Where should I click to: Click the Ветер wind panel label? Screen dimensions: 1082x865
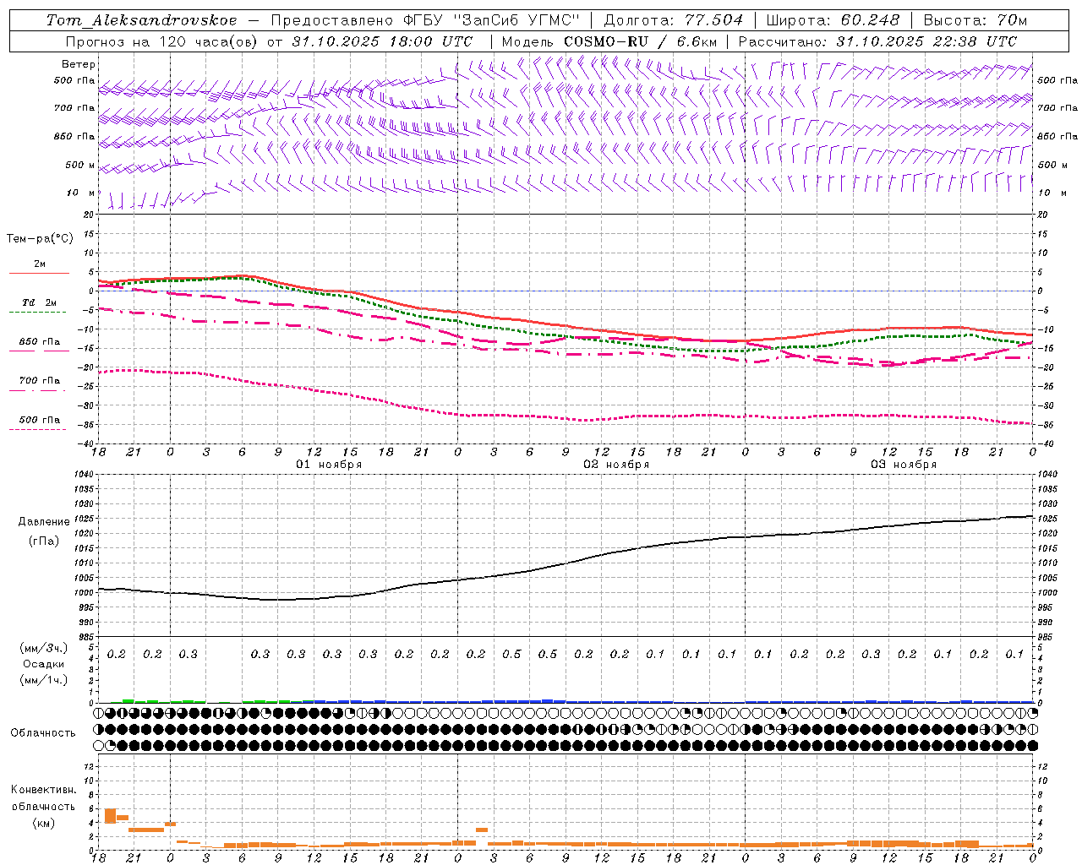click(x=79, y=64)
